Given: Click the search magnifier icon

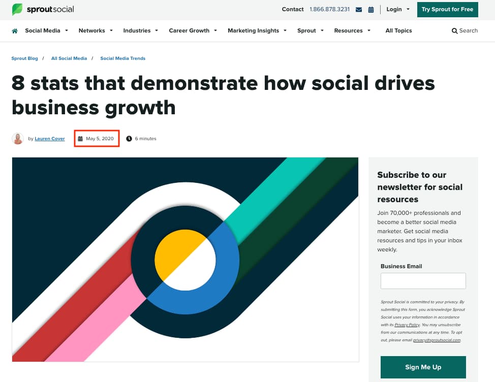Looking at the screenshot, I should click(x=454, y=31).
